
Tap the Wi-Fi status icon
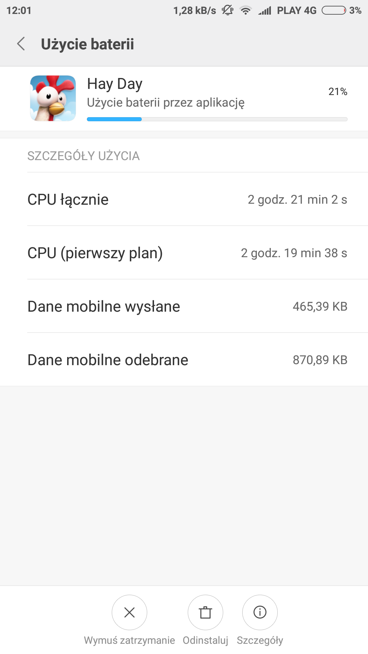245,11
